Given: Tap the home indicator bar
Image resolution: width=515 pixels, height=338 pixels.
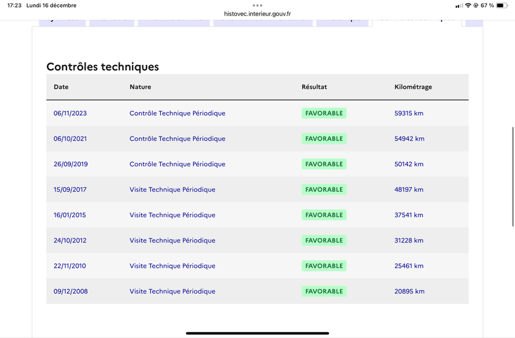Looking at the screenshot, I should [257, 333].
